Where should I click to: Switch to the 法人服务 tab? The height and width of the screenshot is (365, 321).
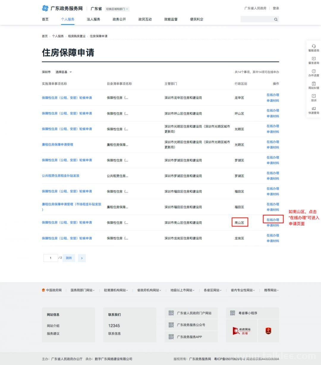[x=93, y=19]
